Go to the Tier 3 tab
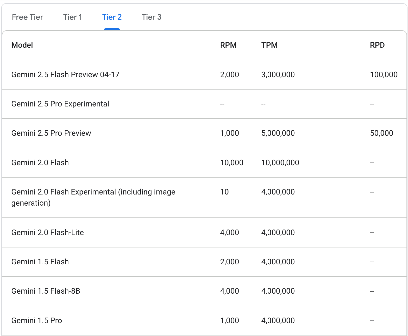The width and height of the screenshot is (408, 336). pyautogui.click(x=151, y=17)
